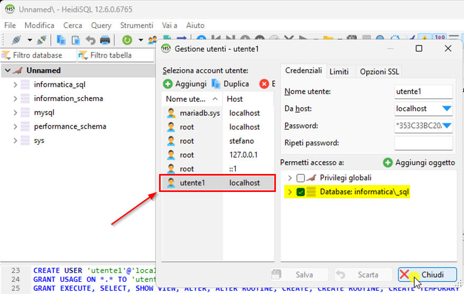Click the user manager people icon

tap(152, 40)
